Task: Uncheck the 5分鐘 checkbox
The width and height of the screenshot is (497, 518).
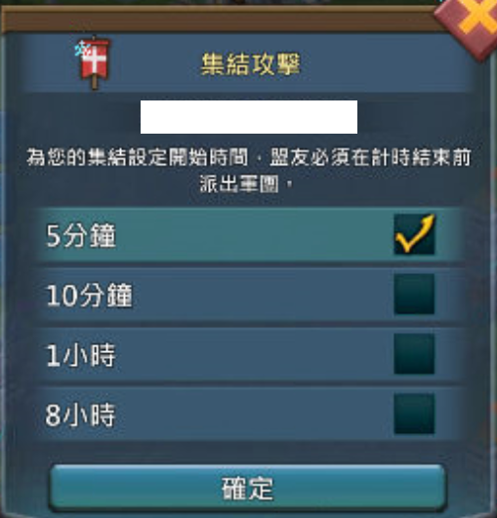Action: click(x=414, y=234)
